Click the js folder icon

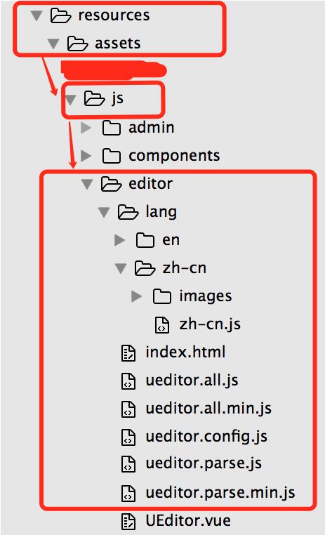[x=95, y=98]
